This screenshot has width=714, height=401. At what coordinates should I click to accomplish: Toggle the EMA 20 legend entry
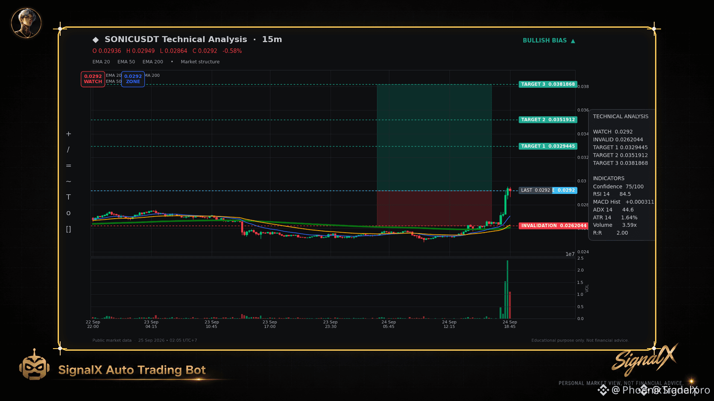[101, 62]
